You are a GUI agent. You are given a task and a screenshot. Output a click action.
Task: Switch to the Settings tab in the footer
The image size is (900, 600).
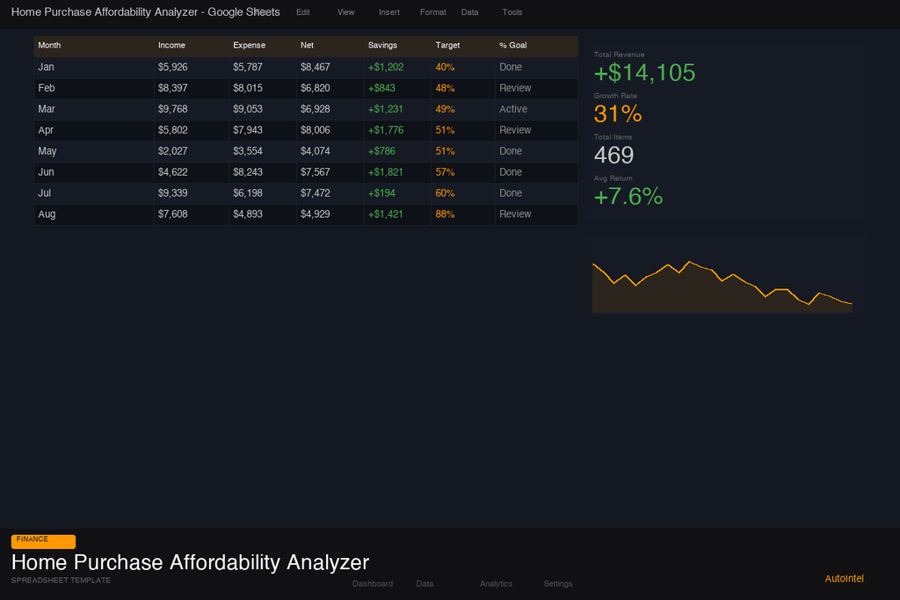point(558,583)
